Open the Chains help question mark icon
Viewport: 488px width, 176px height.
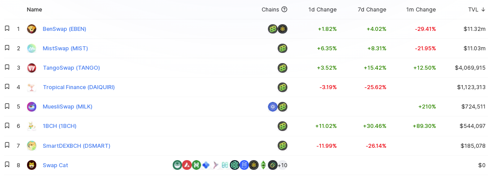tap(284, 10)
